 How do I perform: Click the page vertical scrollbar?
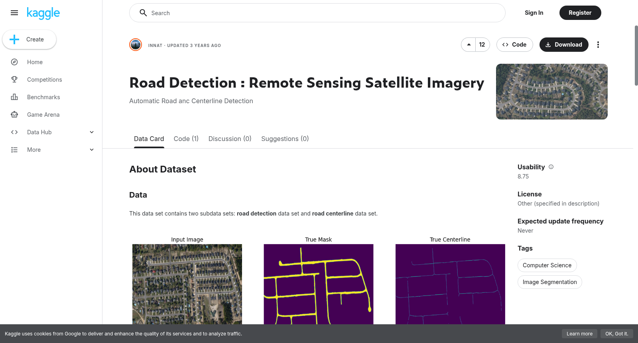point(636,55)
